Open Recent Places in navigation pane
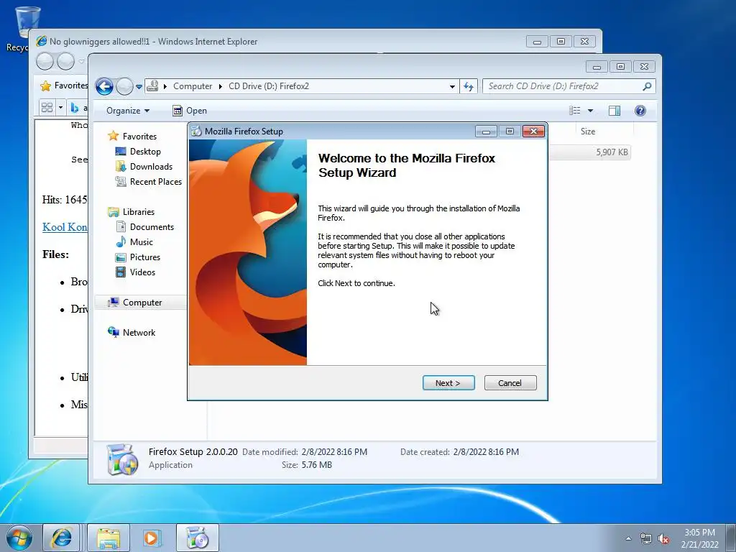736x552 pixels. point(155,182)
